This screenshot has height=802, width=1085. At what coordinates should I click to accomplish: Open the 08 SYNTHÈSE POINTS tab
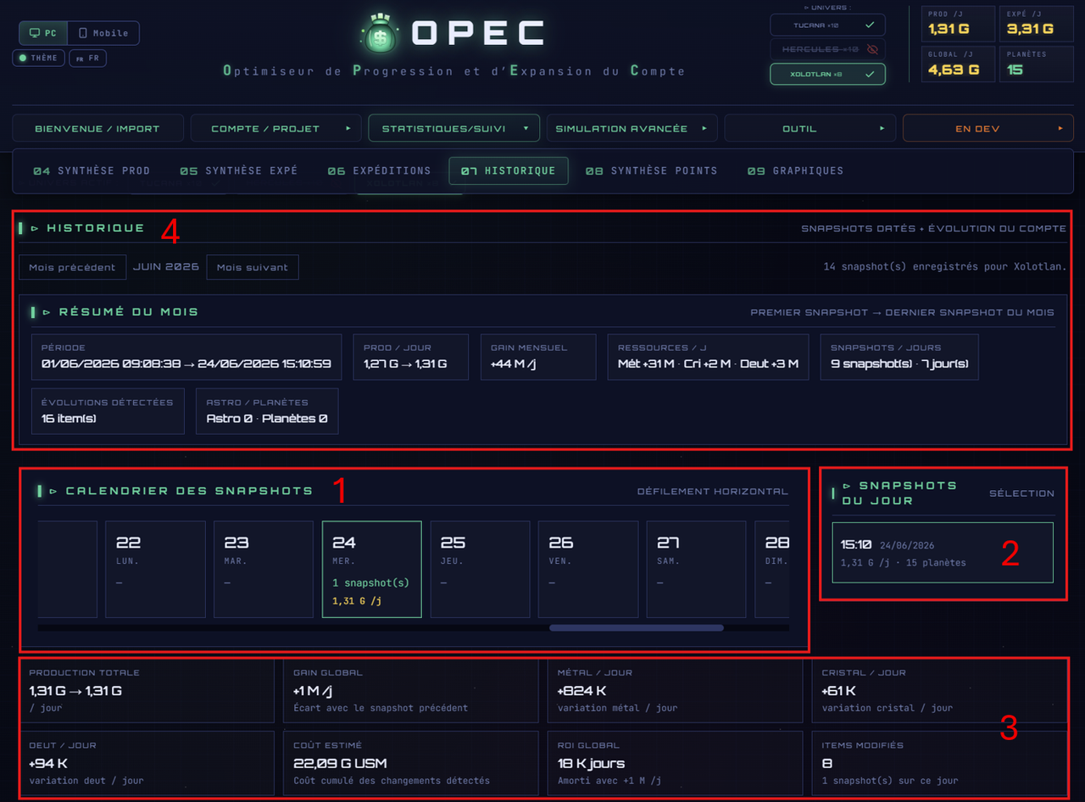click(x=652, y=170)
